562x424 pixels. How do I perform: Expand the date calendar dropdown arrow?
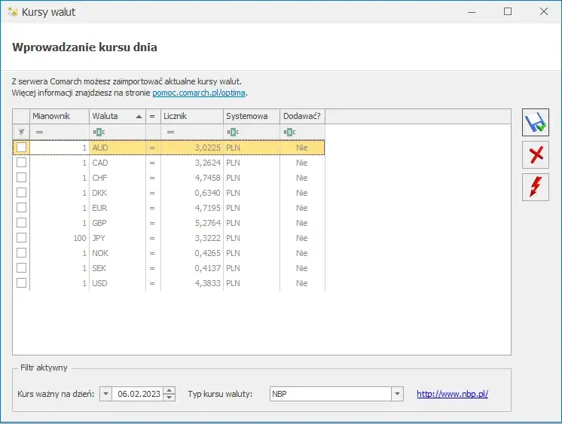click(x=105, y=394)
